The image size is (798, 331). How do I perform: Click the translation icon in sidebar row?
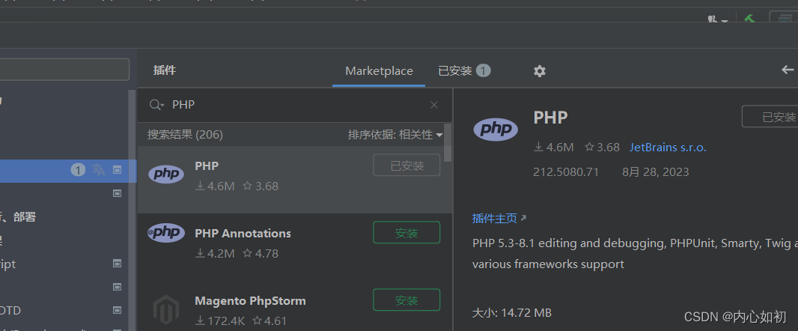coord(99,170)
